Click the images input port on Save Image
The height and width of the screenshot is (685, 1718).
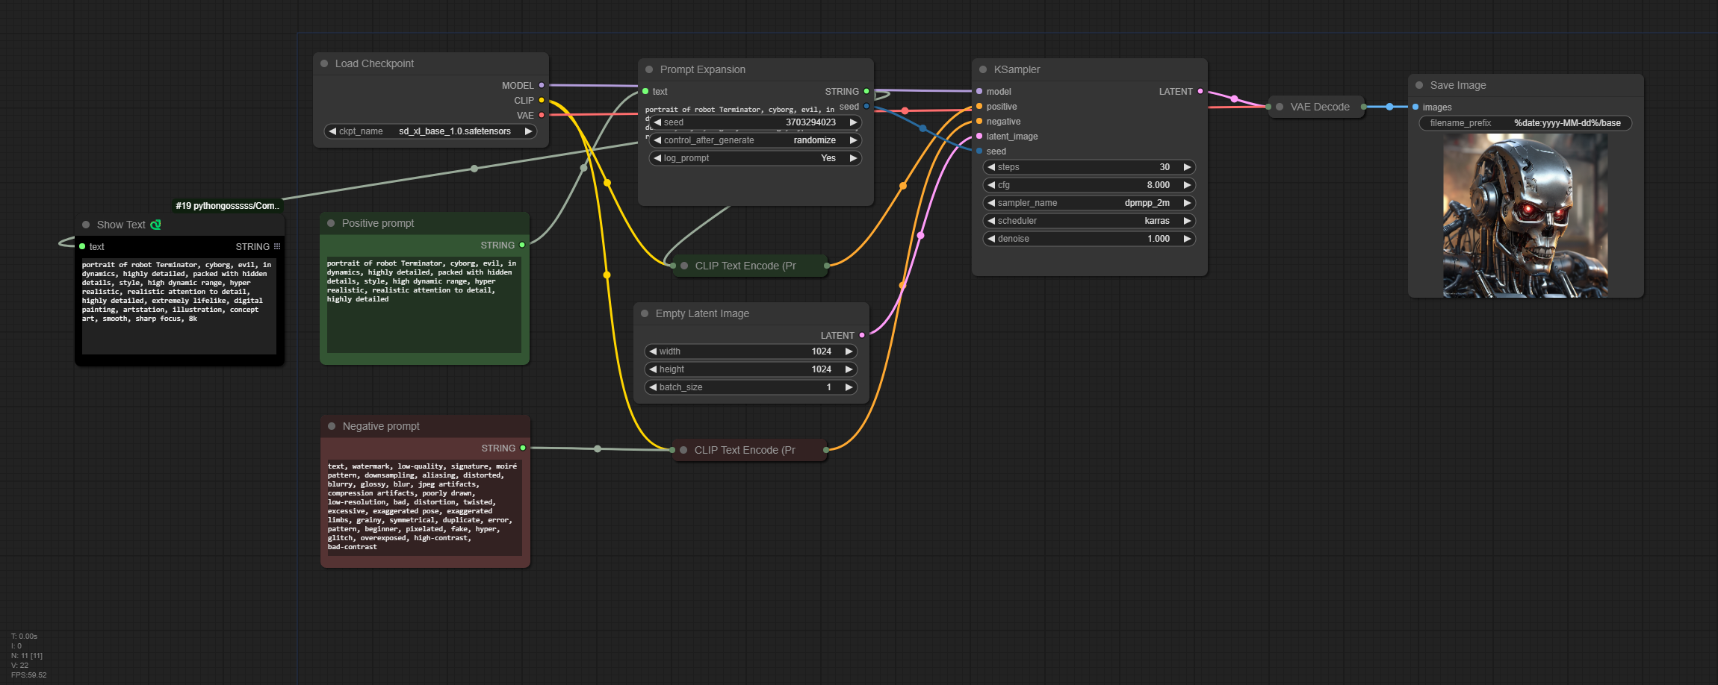(x=1415, y=107)
